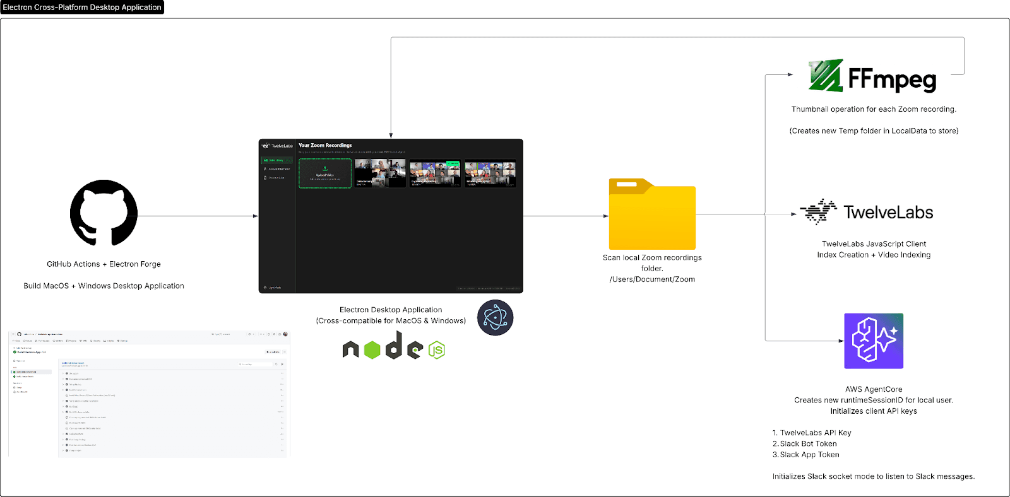Screen dimensions: 1010x497
Task: Select Account Information in the app sidebar
Action: (x=276, y=169)
